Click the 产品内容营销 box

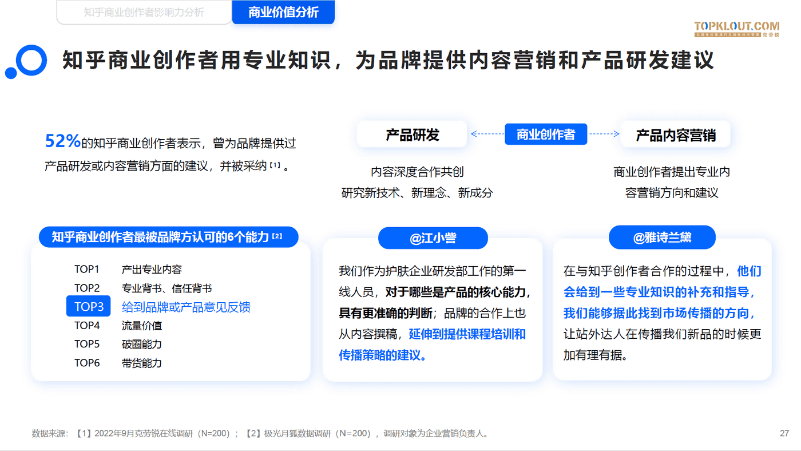(676, 136)
